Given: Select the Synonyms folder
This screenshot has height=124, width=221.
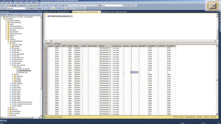Looking at the screenshot, I should pos(15,110).
